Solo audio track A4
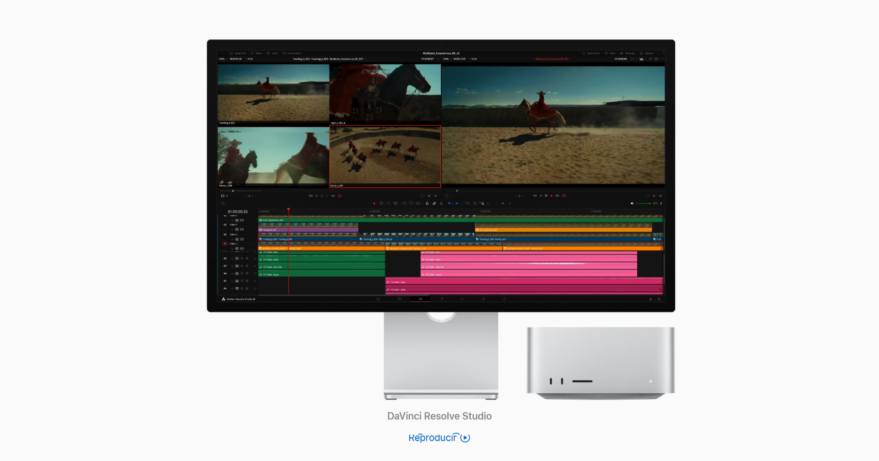The width and height of the screenshot is (879, 461). click(242, 274)
